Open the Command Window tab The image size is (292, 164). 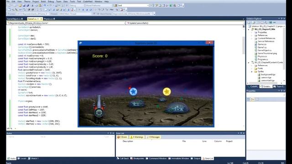click(156, 159)
